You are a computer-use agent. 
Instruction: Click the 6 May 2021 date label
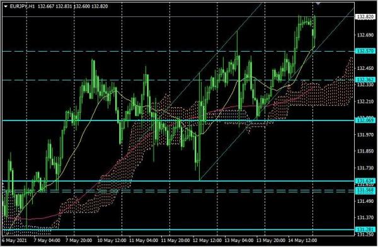pyautogui.click(x=14, y=241)
